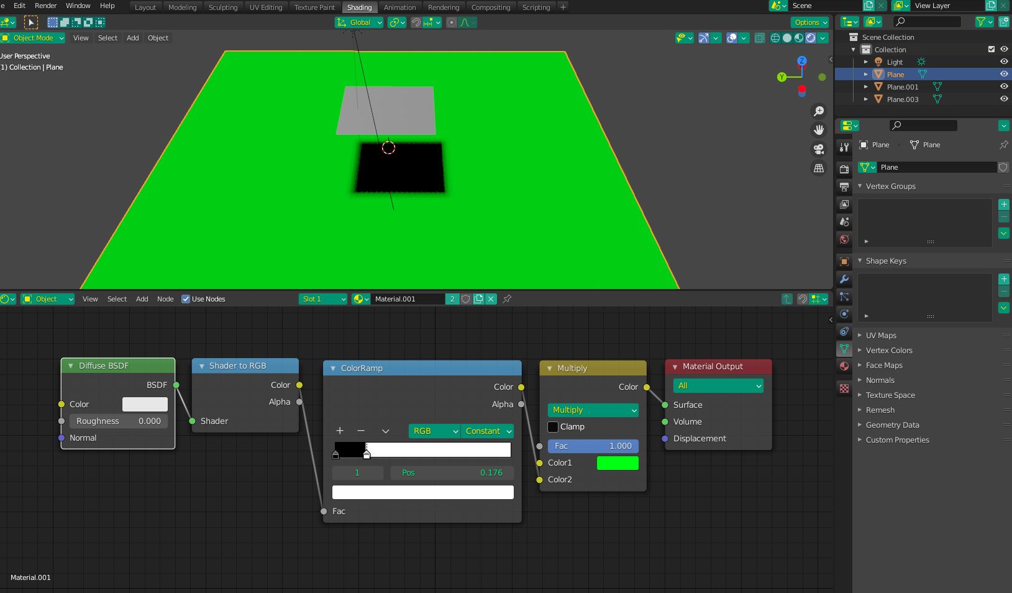Click the viewport zoom magnifier icon

[x=819, y=111]
